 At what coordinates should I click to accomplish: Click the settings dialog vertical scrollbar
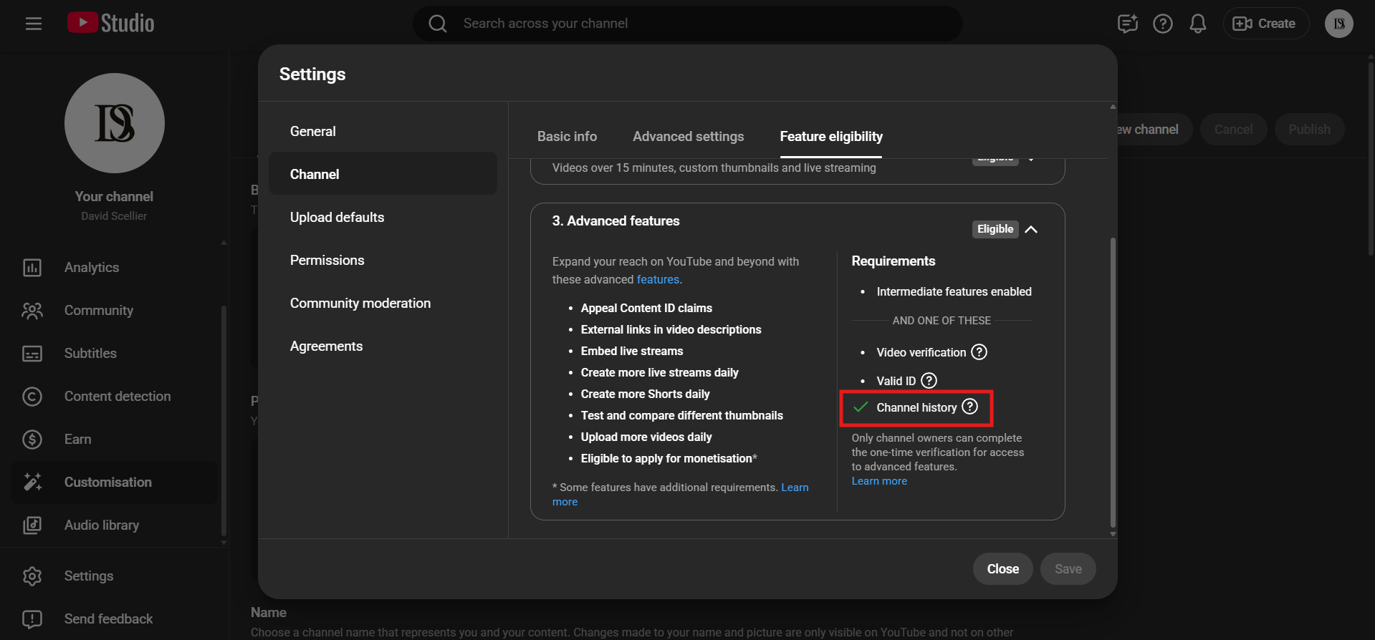pos(1112,379)
